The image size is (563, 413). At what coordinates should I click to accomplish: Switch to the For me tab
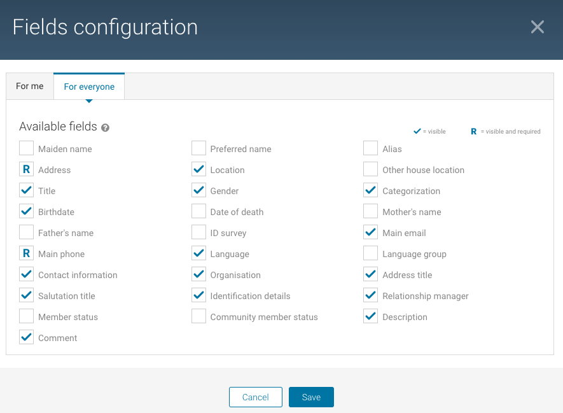point(30,86)
